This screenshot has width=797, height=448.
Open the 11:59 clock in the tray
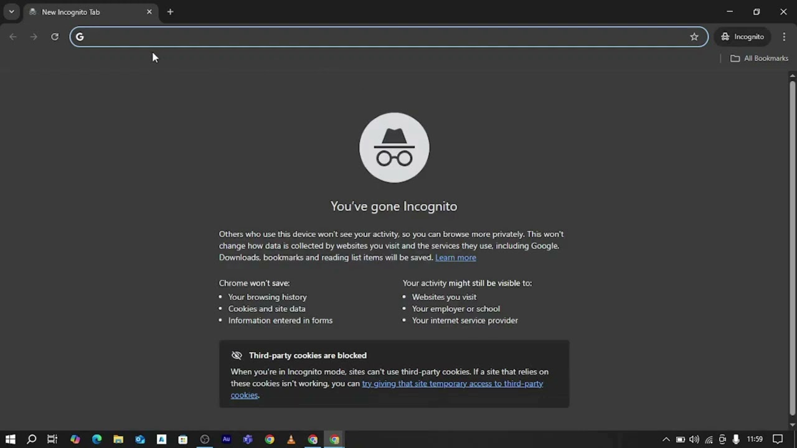click(x=755, y=439)
